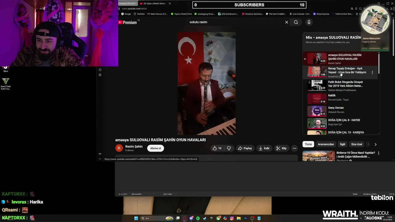The image size is (395, 222).
Task: Select the İlgili filter chip
Action: pos(343,144)
